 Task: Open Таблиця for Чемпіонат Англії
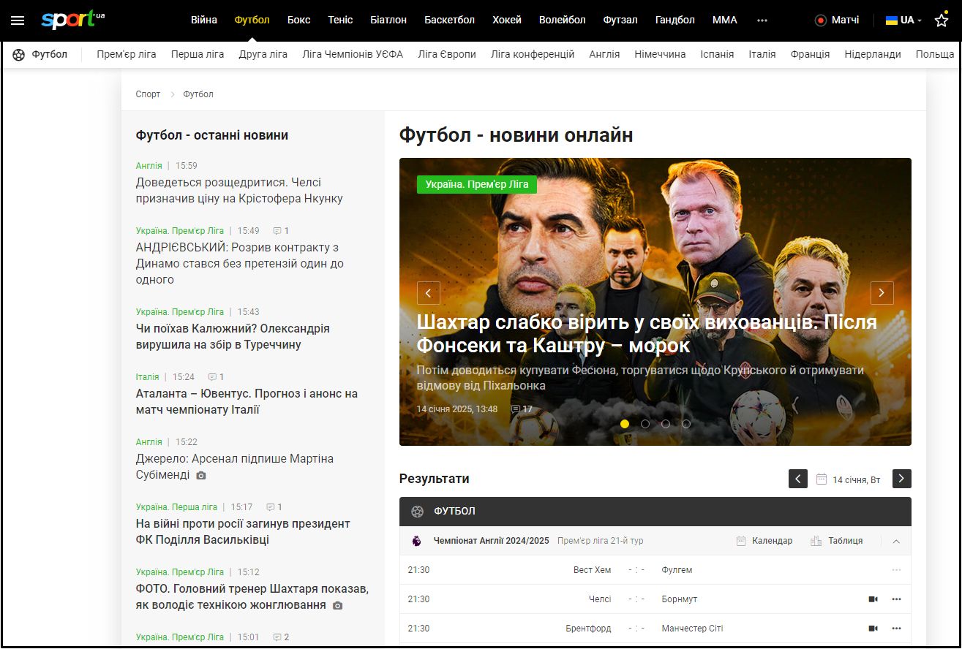[x=837, y=541]
